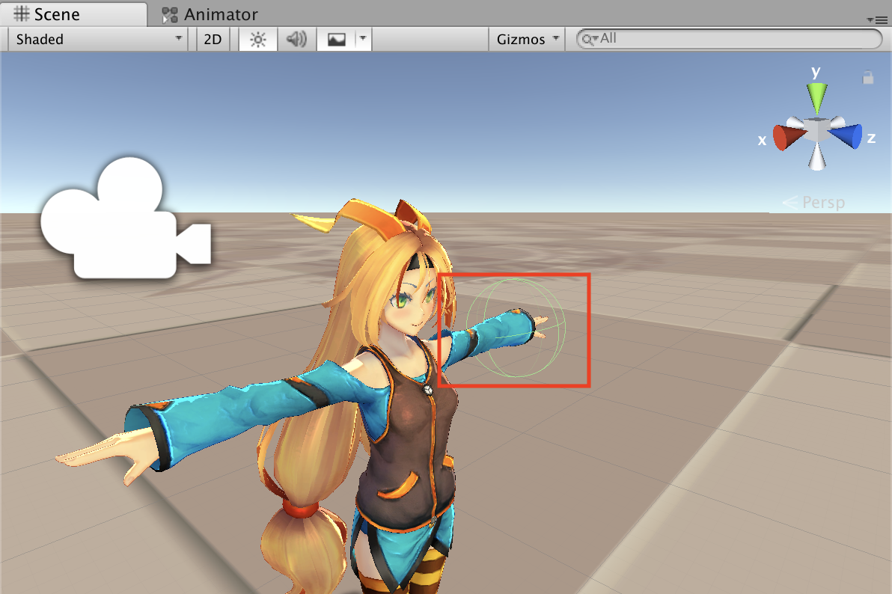Click the center cube of orientation gizmo
The height and width of the screenshot is (594, 892).
[x=817, y=130]
